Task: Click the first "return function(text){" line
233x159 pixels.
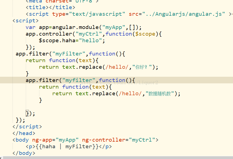Action: [x=62, y=60]
